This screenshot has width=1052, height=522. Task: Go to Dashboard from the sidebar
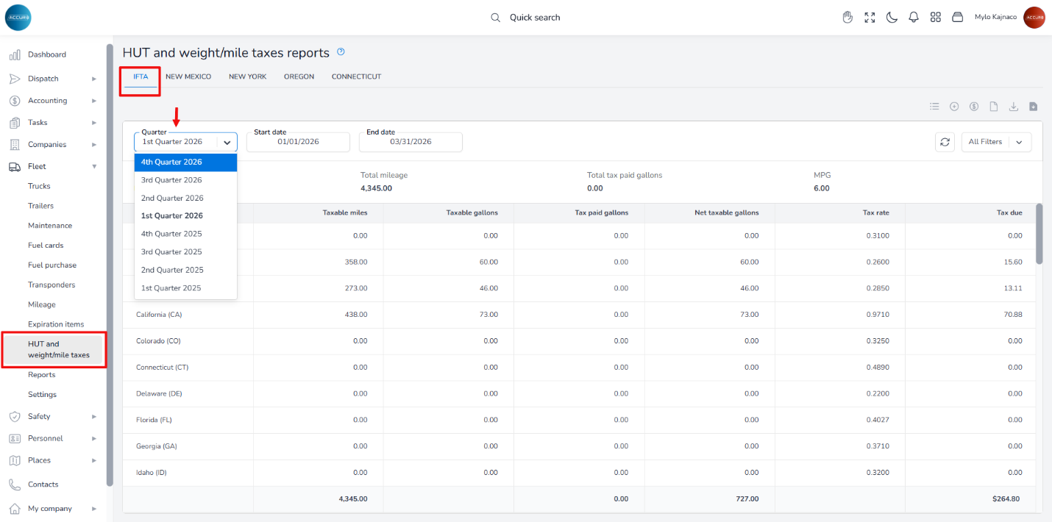(47, 54)
